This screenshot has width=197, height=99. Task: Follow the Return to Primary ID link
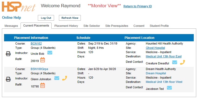click(138, 6)
